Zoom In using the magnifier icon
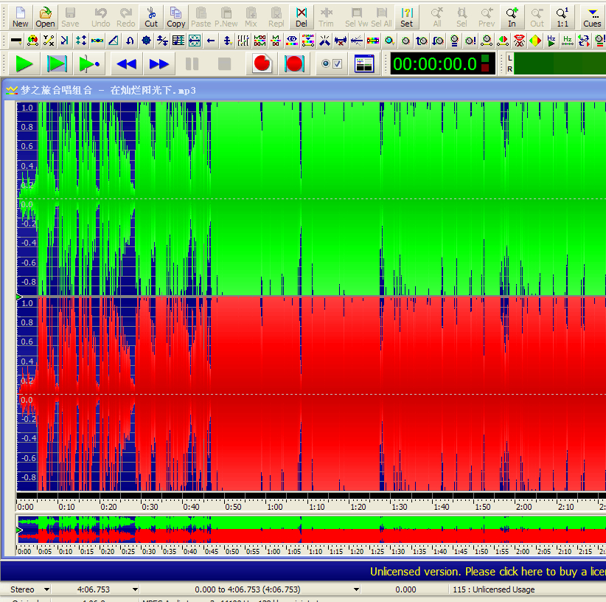The width and height of the screenshot is (606, 602). [512, 16]
